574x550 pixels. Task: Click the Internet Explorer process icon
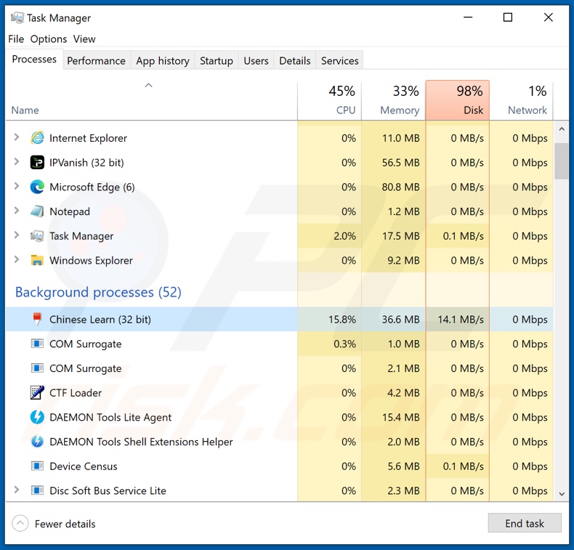coord(37,138)
